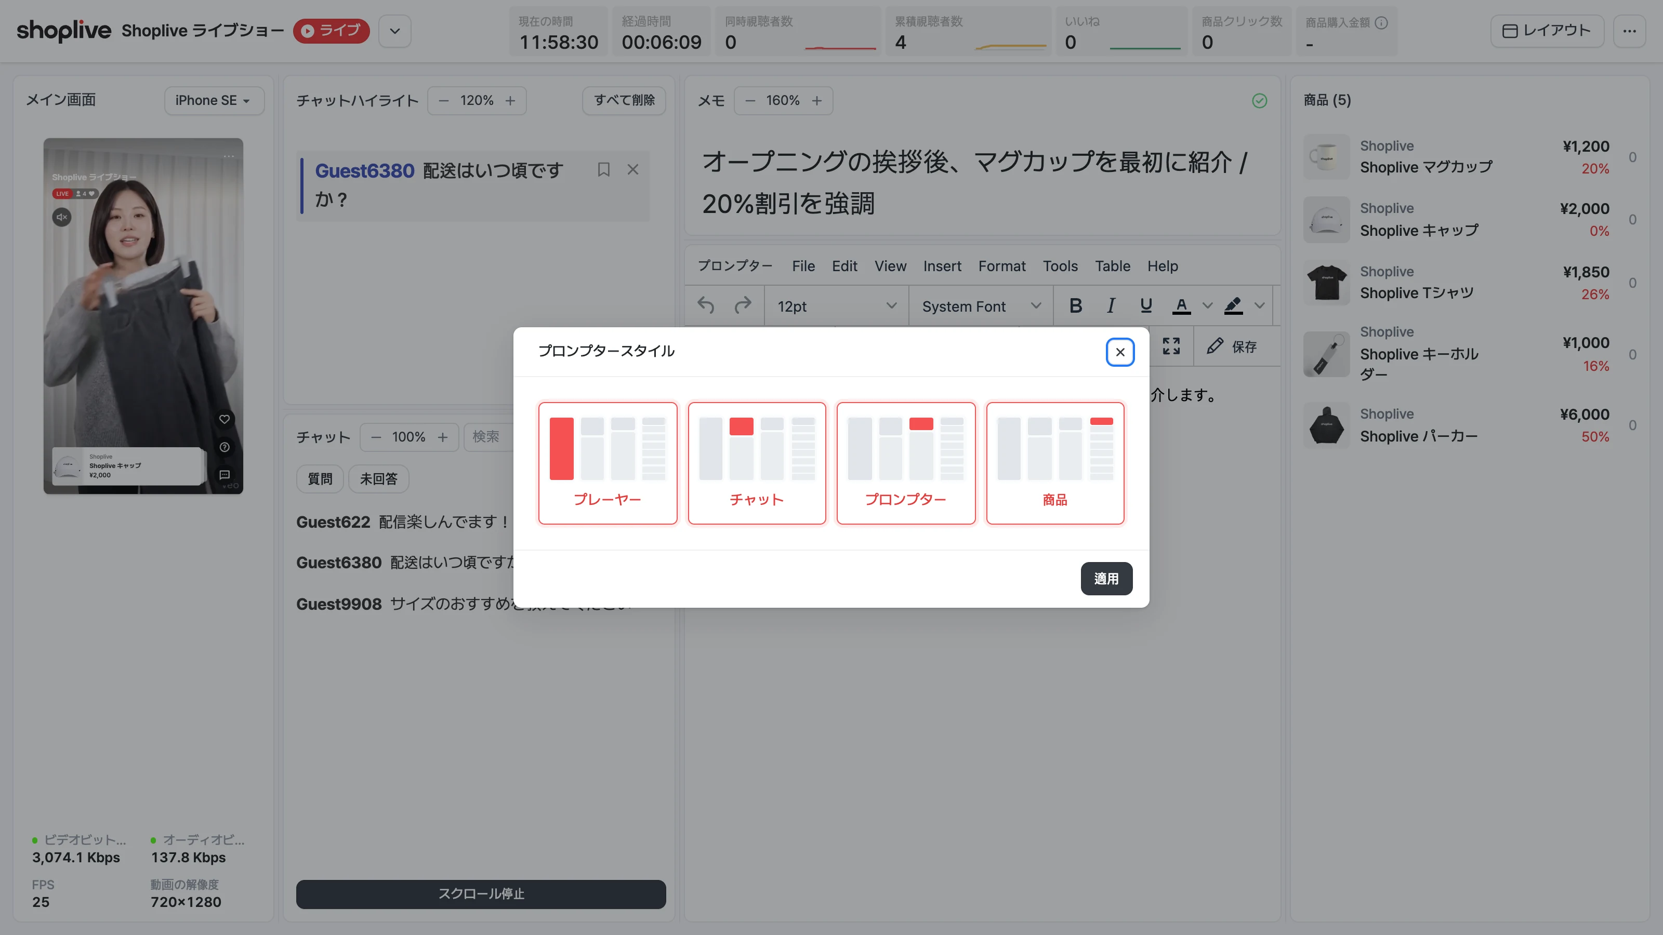Image resolution: width=1663 pixels, height=935 pixels.
Task: Click the 適用 button
Action: (x=1106, y=579)
